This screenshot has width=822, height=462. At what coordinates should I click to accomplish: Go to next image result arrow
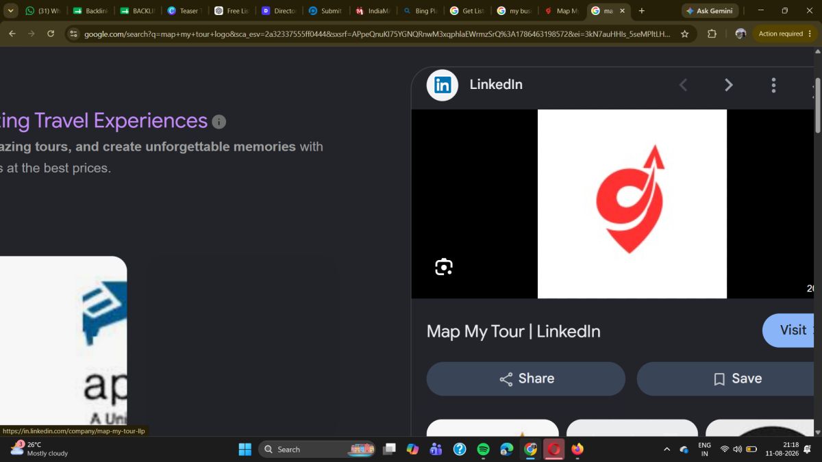[x=729, y=85]
